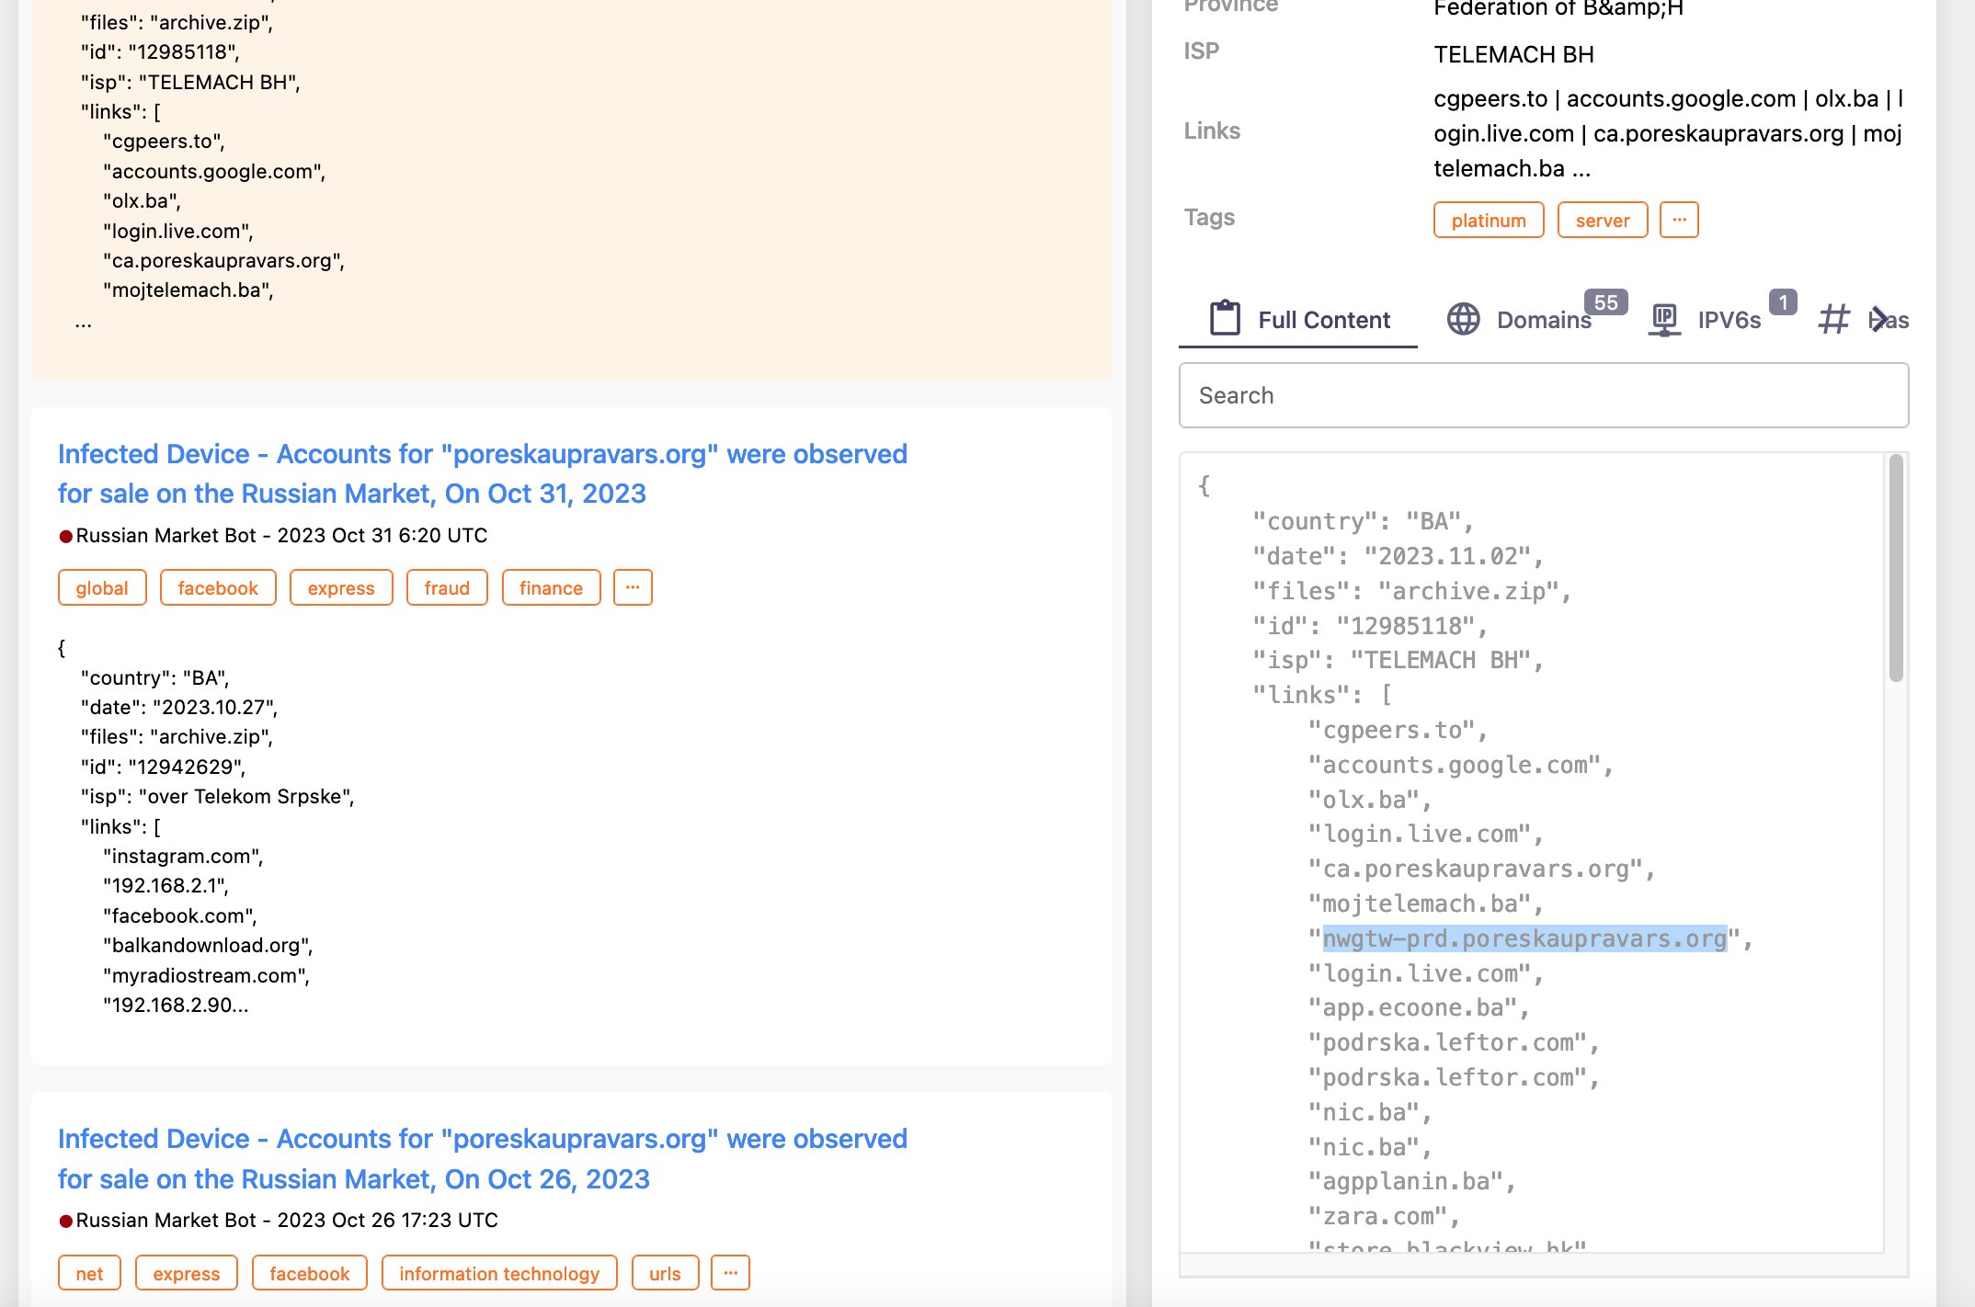Click the Domains globe icon
The image size is (1975, 1307).
[x=1464, y=319]
